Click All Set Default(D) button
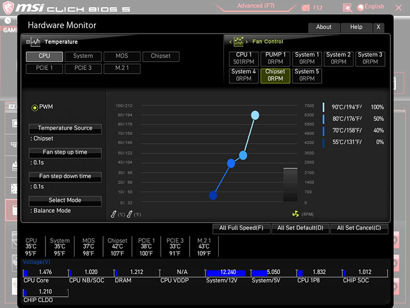 [x=301, y=228]
